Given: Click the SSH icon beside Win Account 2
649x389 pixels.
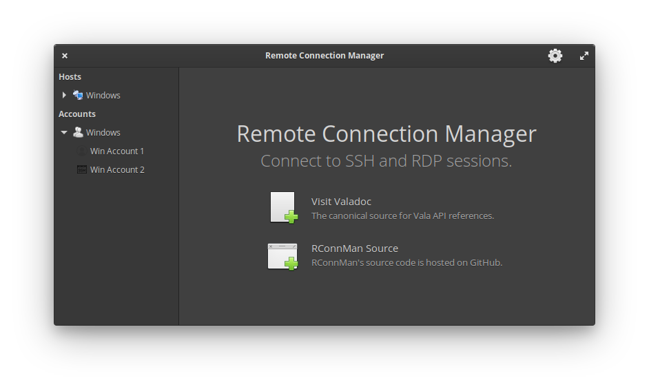Looking at the screenshot, I should [82, 169].
